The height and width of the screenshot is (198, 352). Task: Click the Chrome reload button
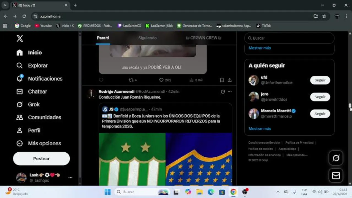[24, 16]
